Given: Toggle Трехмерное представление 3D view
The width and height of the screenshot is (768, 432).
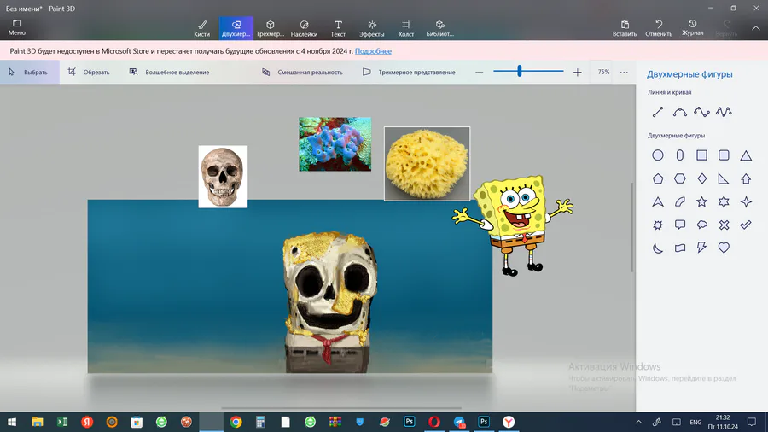Looking at the screenshot, I should 409,72.
